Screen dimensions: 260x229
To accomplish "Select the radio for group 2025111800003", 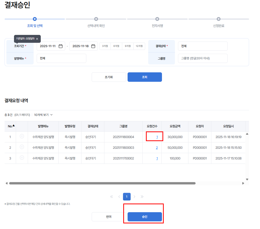I will point(22,147).
